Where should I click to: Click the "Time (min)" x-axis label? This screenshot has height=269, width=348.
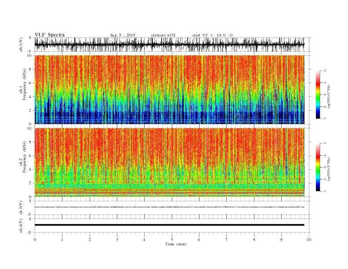click(176, 244)
